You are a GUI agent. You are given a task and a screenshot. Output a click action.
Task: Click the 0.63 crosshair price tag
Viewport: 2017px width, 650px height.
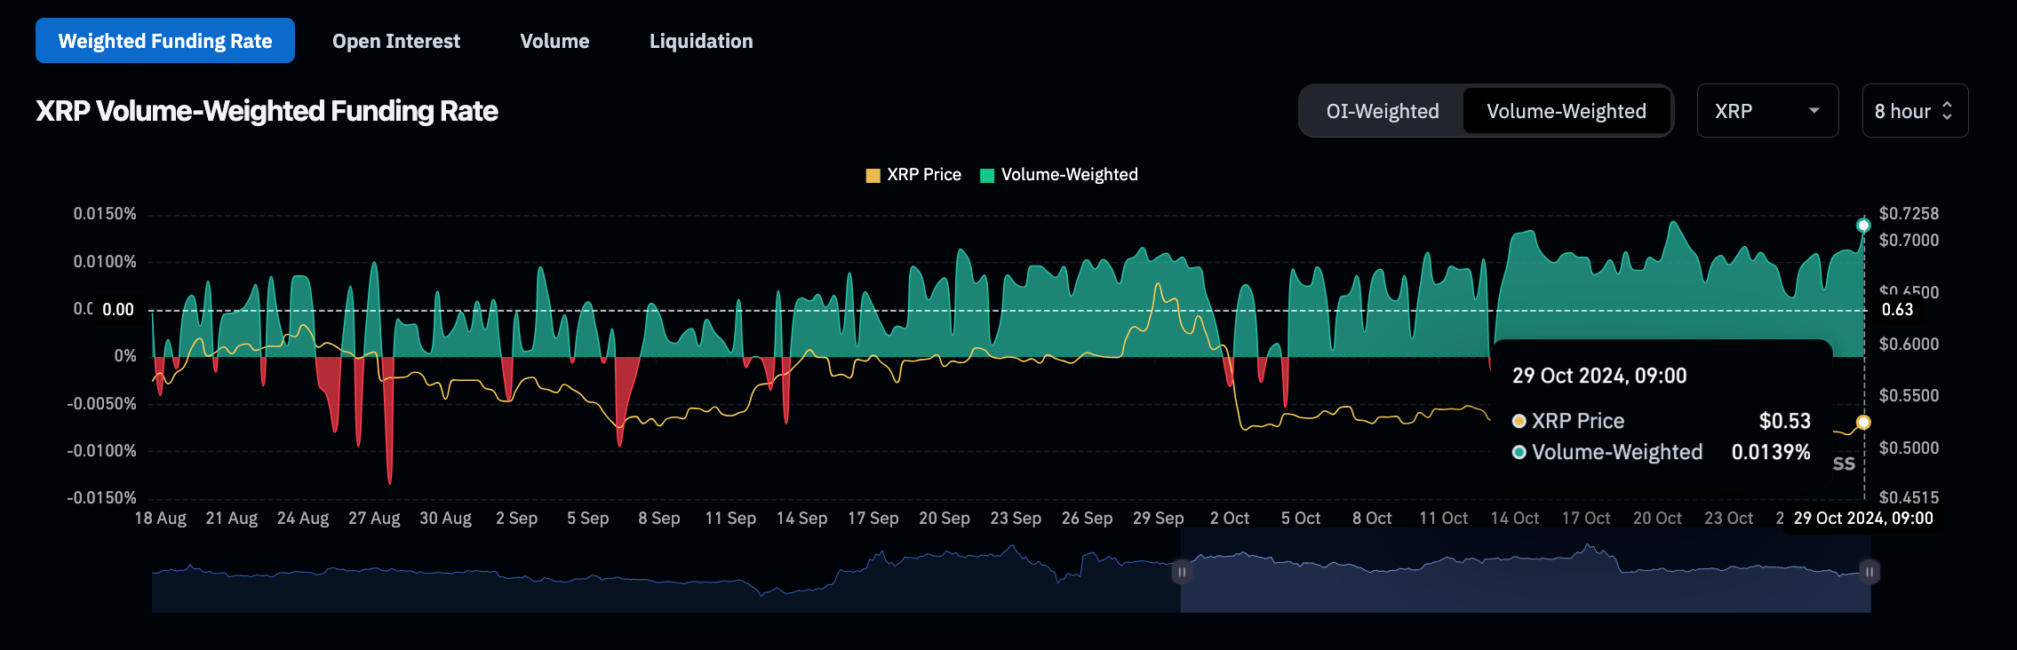tap(1898, 310)
